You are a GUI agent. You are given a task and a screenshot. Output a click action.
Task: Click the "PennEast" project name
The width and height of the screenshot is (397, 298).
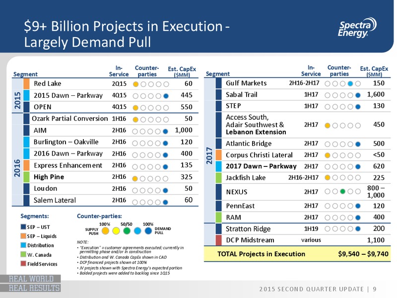(240, 206)
